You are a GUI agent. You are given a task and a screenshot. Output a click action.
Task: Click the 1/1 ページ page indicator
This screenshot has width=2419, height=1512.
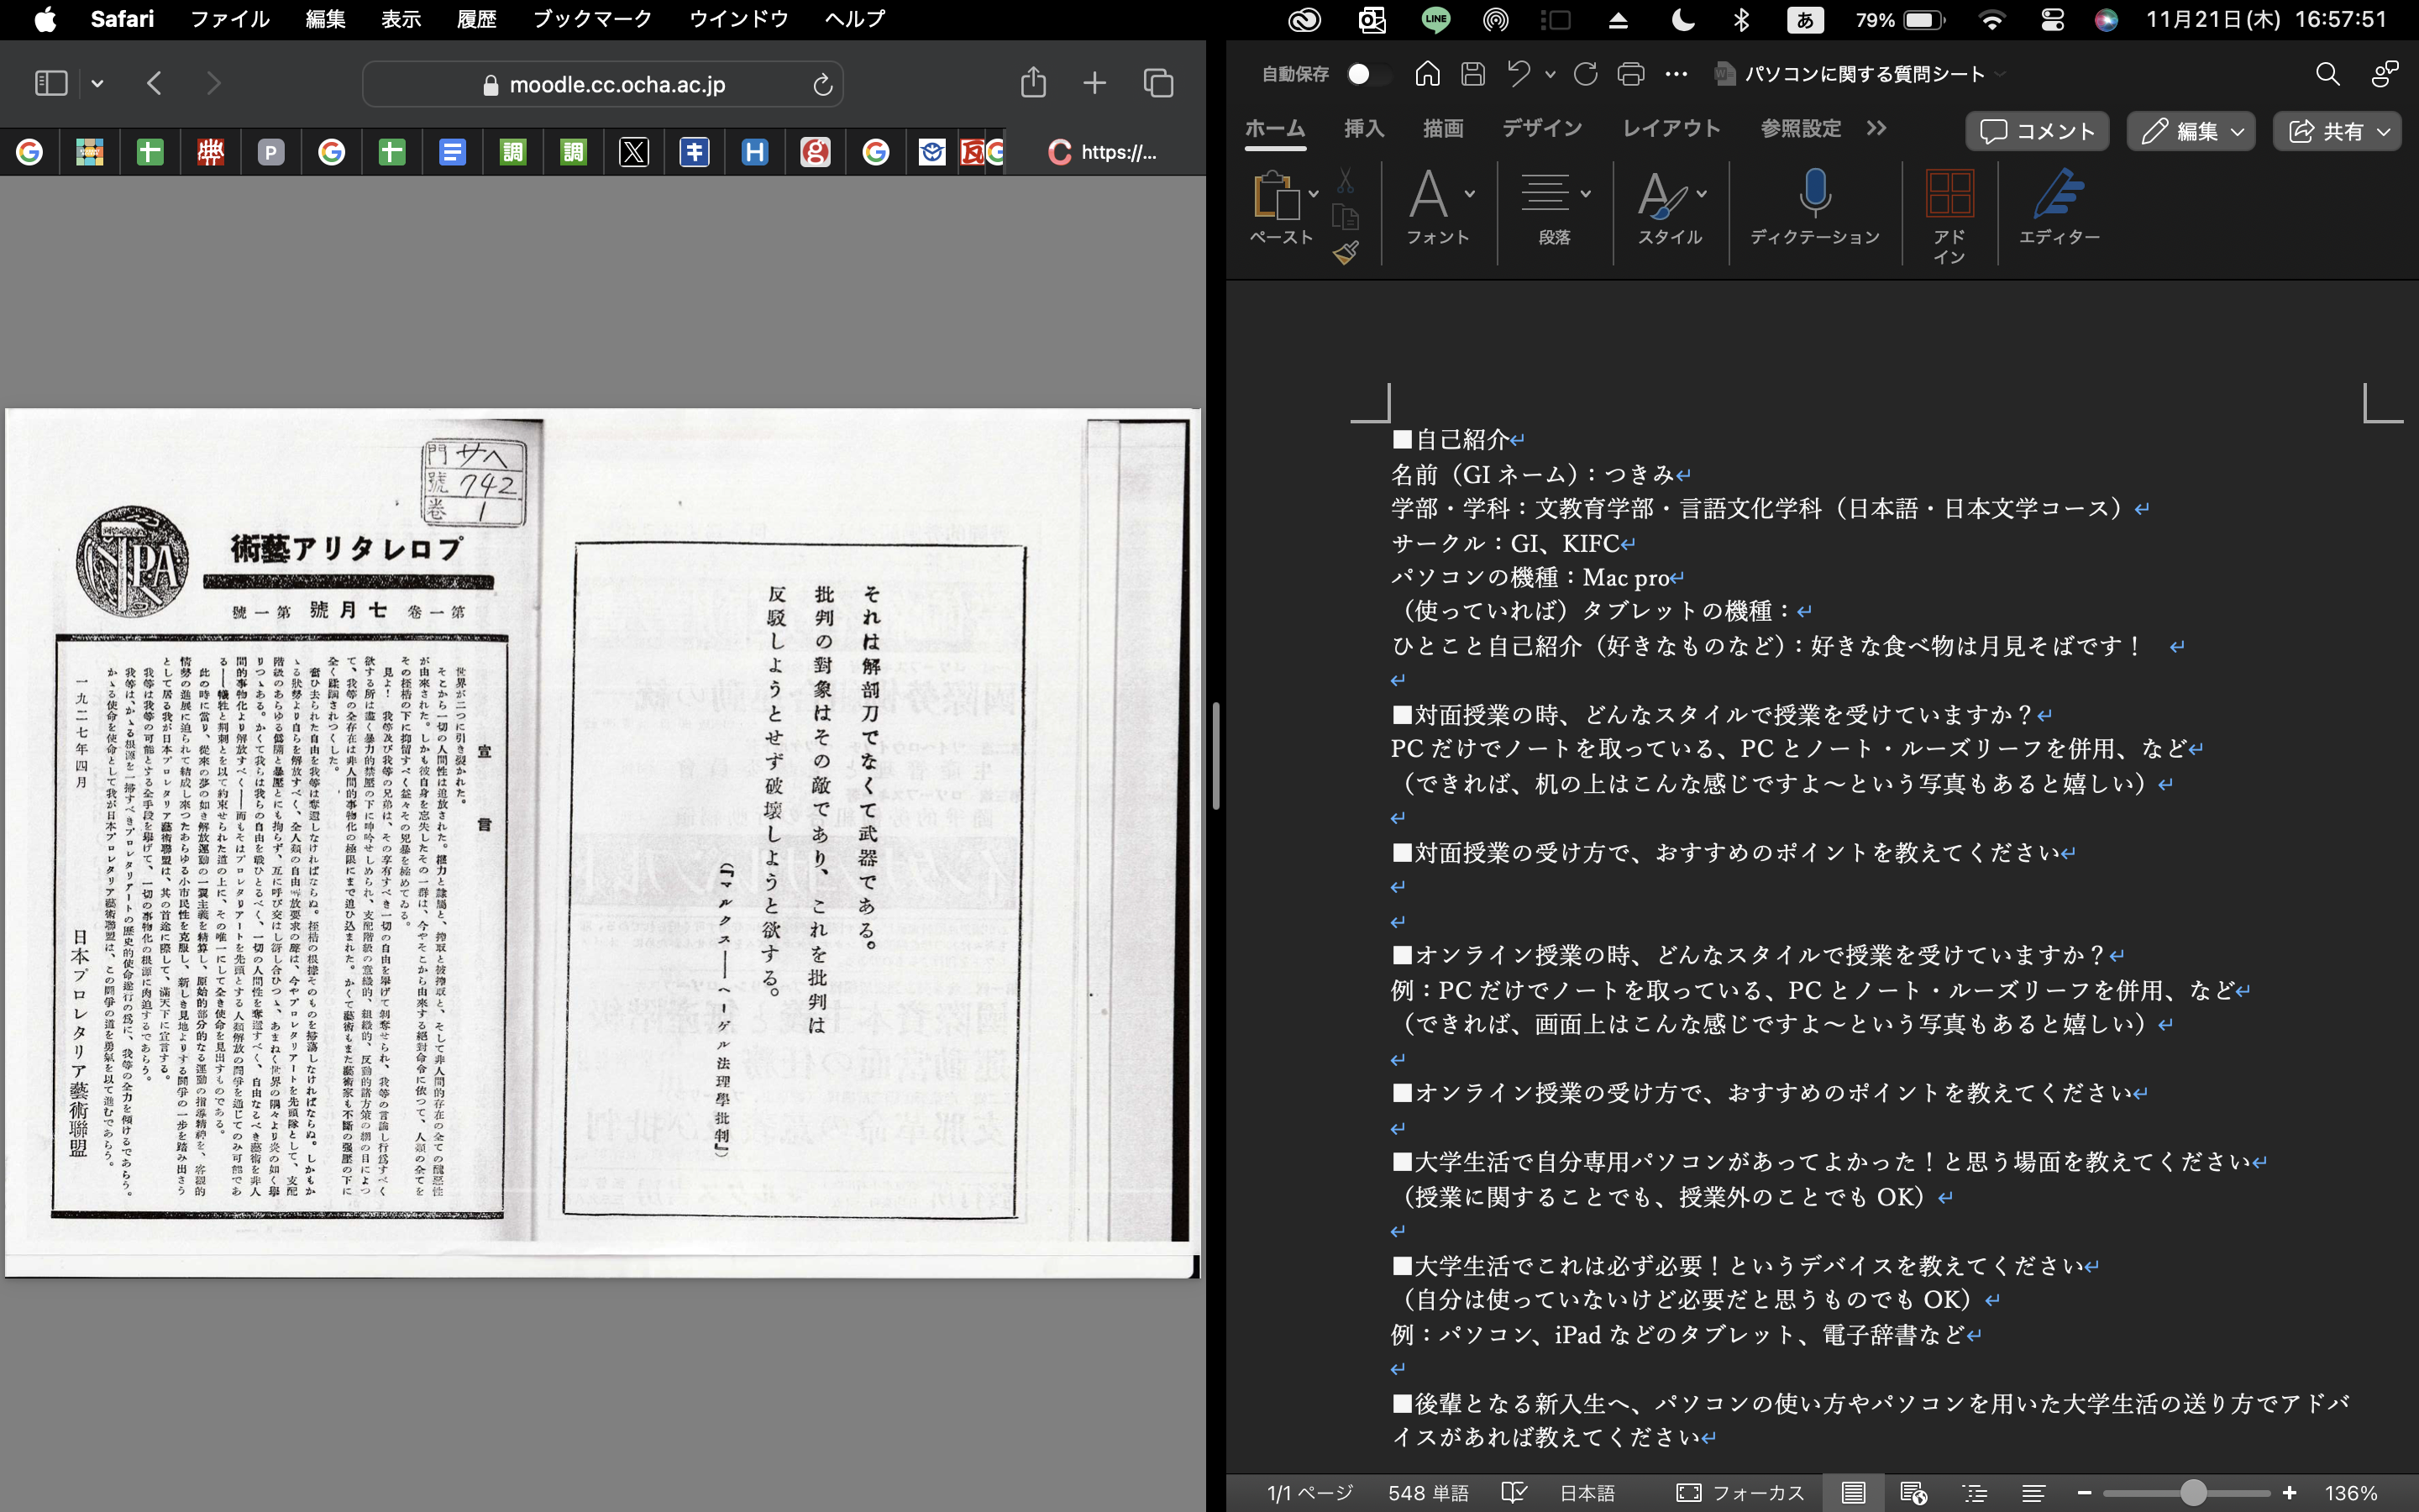[1309, 1493]
